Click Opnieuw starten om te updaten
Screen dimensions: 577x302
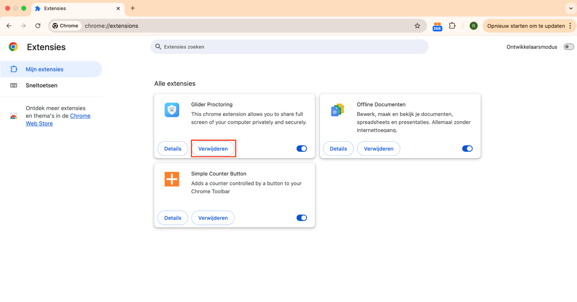click(526, 26)
